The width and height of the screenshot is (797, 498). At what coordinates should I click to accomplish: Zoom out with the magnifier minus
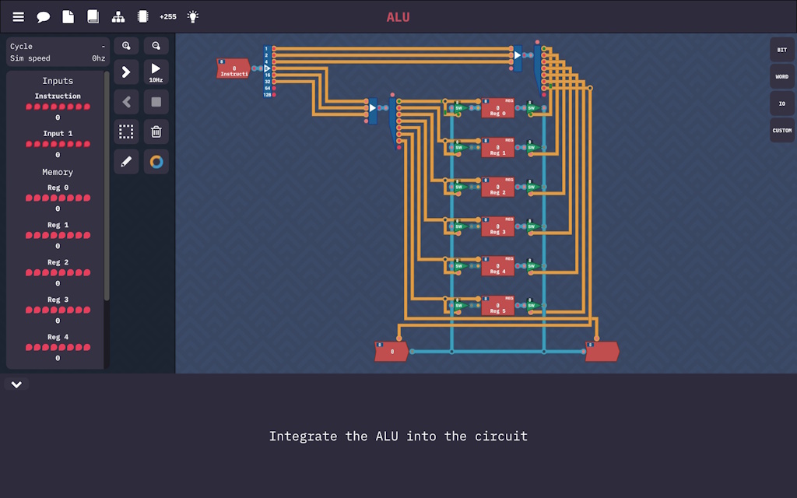pyautogui.click(x=156, y=46)
